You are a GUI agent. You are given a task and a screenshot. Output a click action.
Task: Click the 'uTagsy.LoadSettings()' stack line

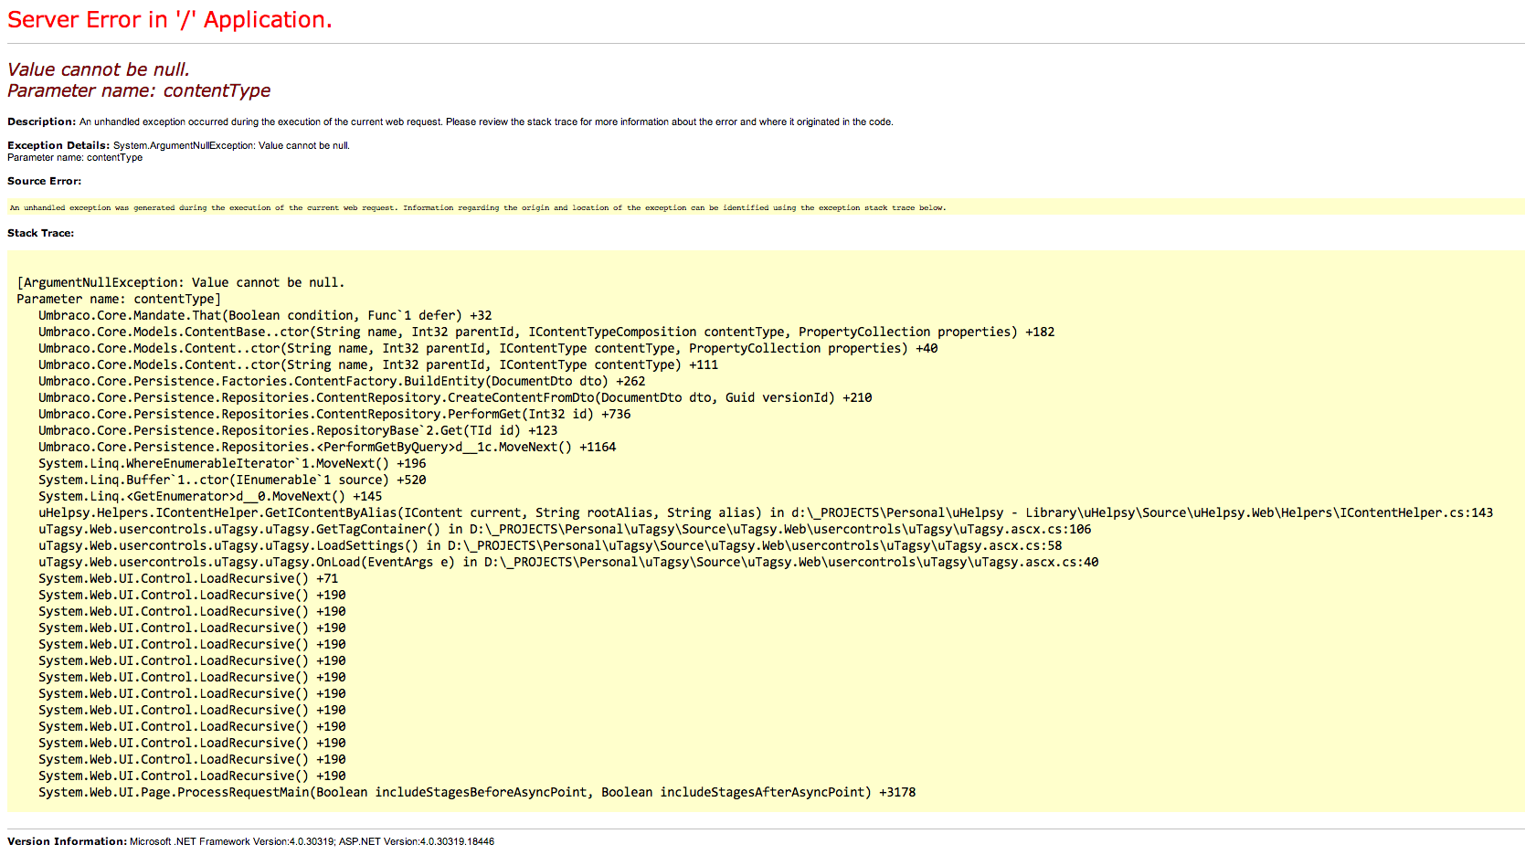pos(550,545)
